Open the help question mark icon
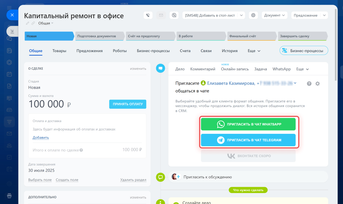 click(309, 84)
